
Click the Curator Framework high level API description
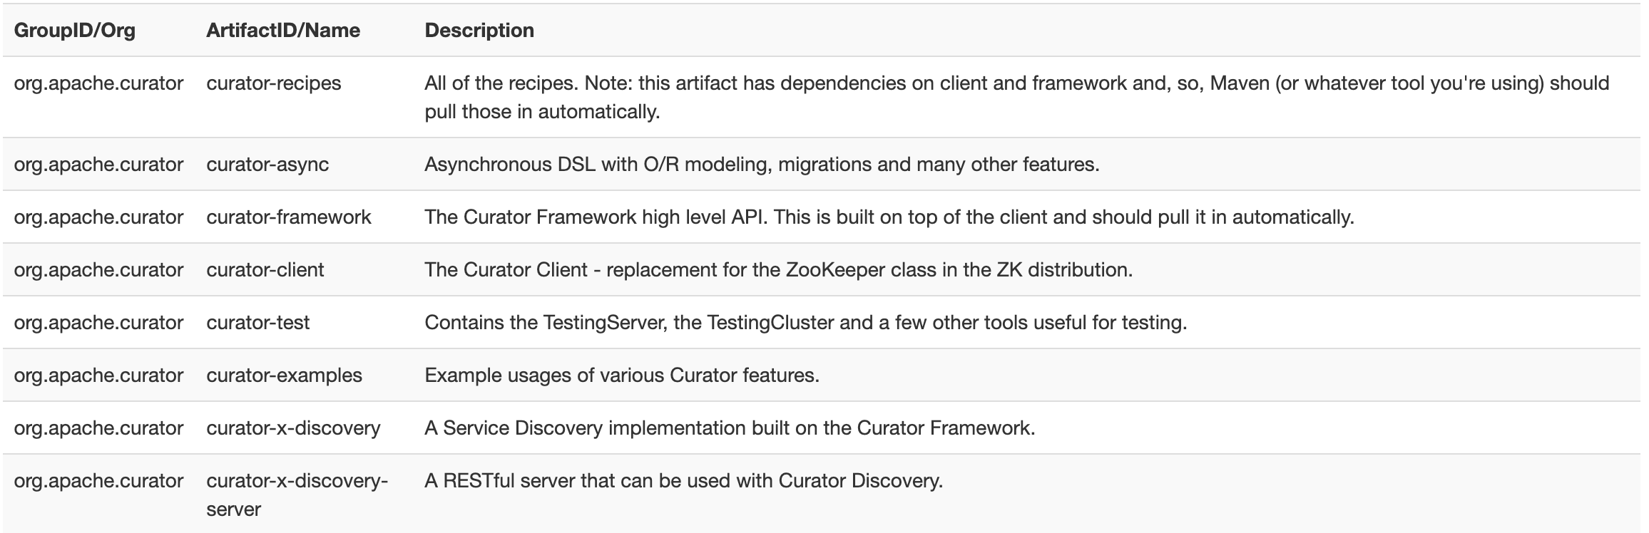pos(889,217)
